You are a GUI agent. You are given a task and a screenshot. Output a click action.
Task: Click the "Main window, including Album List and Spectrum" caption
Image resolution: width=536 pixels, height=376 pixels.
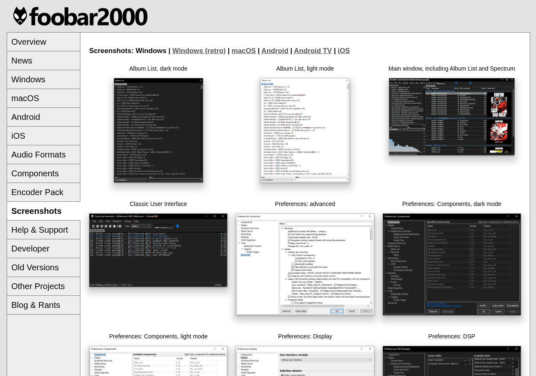(452, 69)
